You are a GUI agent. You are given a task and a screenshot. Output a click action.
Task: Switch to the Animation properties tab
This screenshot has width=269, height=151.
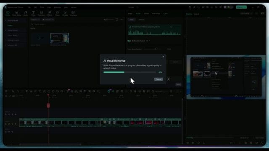tap(156, 14)
